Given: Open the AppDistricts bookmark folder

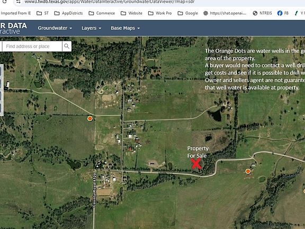Looking at the screenshot, I should coord(68,13).
